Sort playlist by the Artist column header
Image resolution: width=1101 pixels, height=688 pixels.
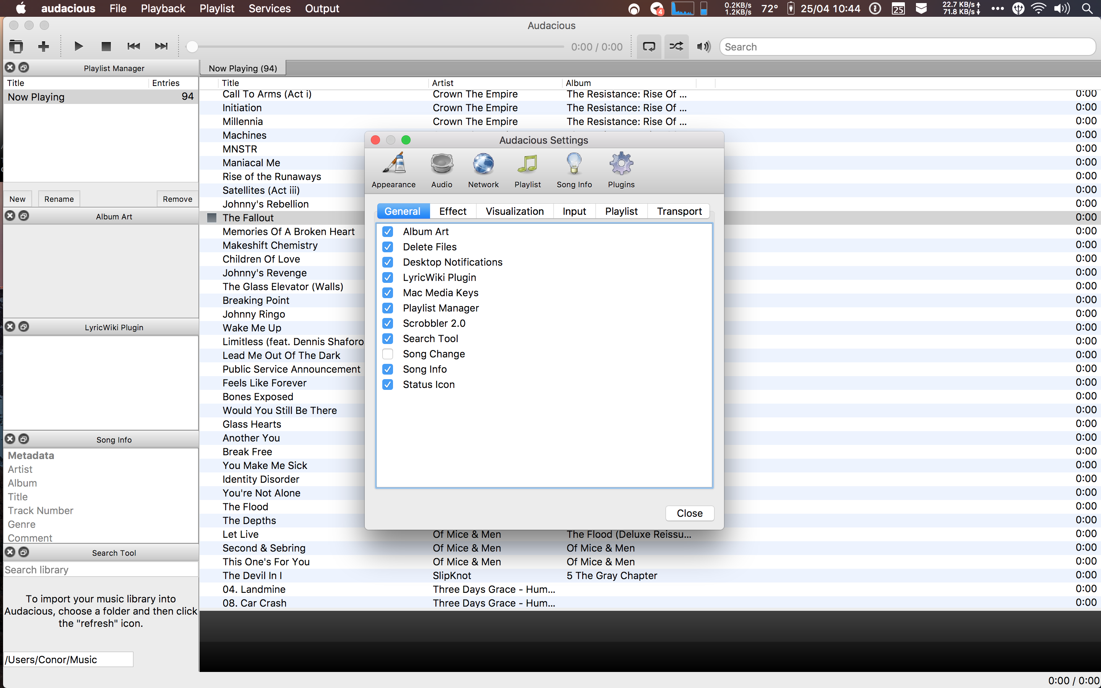click(x=495, y=83)
